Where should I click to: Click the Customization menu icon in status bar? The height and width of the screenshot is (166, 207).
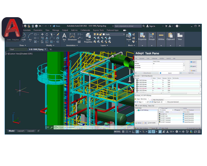pos(199,132)
